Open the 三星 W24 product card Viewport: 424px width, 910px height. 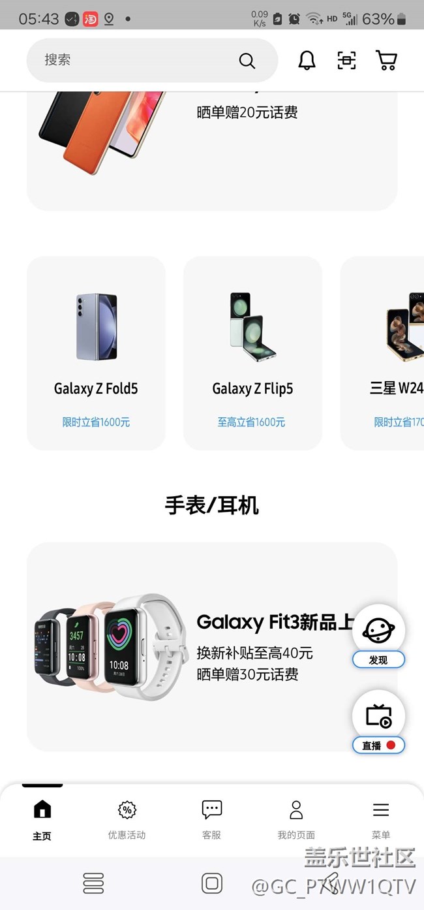pyautogui.click(x=382, y=353)
